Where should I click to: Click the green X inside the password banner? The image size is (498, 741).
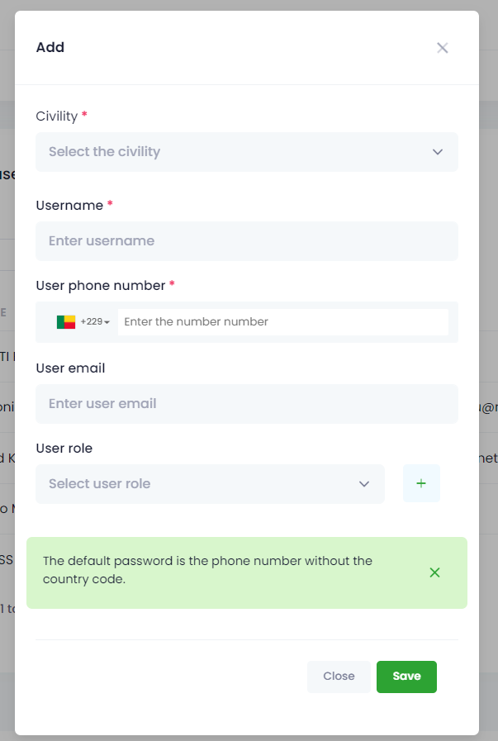coord(434,572)
